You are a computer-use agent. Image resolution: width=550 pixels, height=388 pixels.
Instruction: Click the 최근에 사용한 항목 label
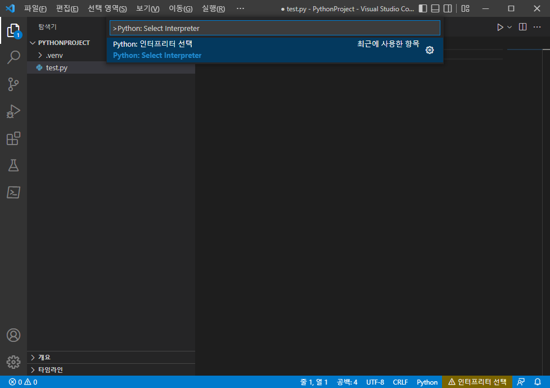click(388, 44)
